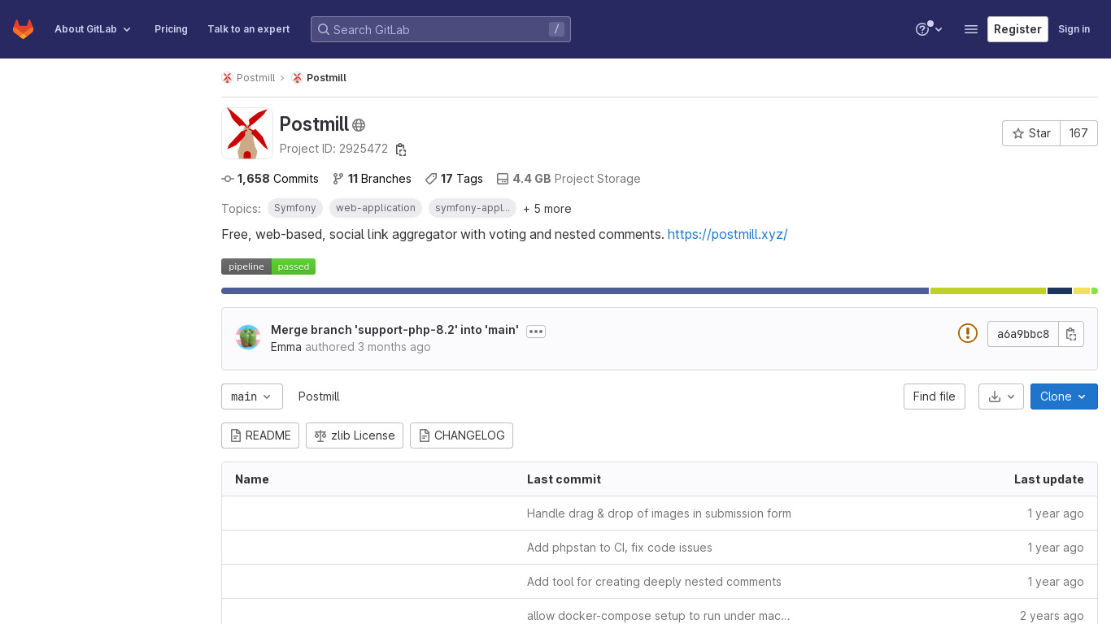Click the Name column header
Viewport: 1111px width, 624px height.
click(x=252, y=479)
